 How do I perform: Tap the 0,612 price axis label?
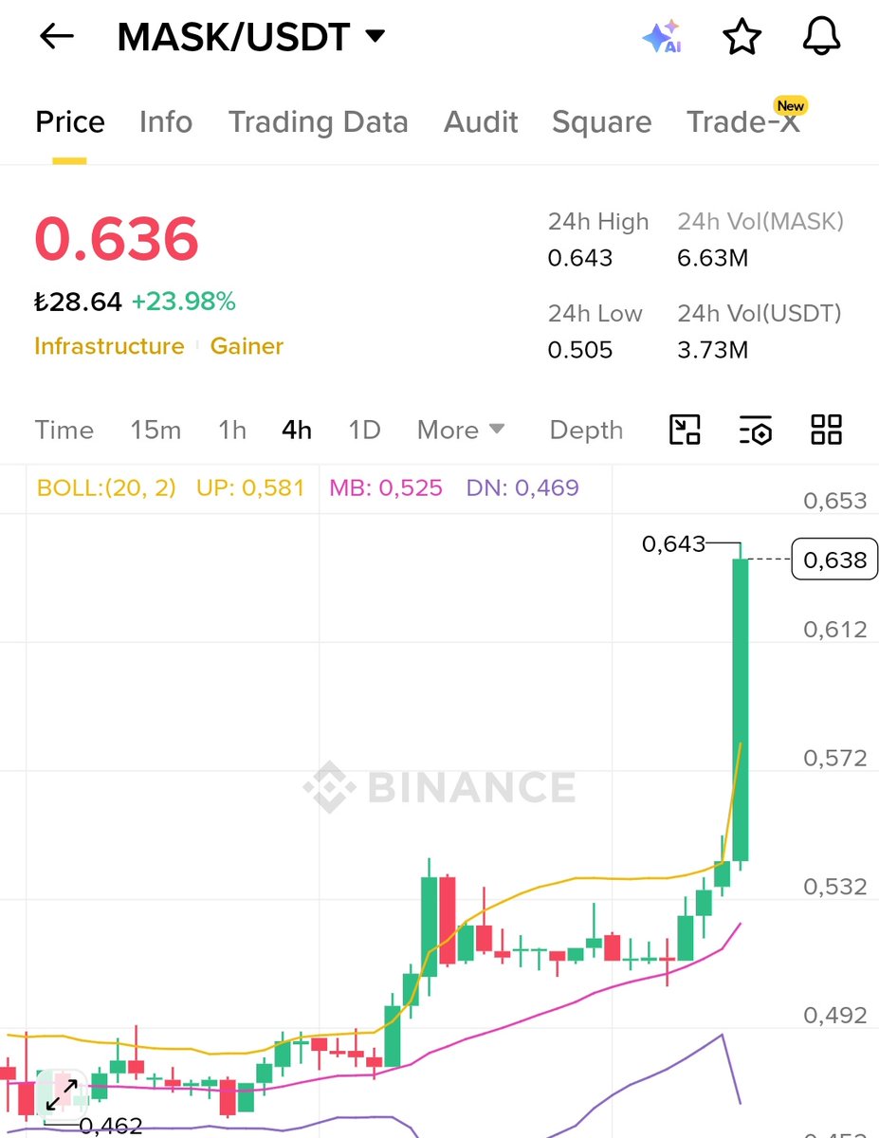pos(834,630)
